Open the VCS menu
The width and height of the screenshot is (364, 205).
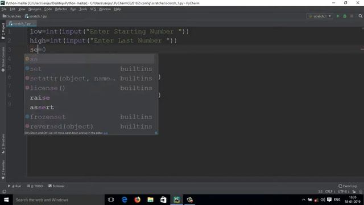click(x=93, y=9)
